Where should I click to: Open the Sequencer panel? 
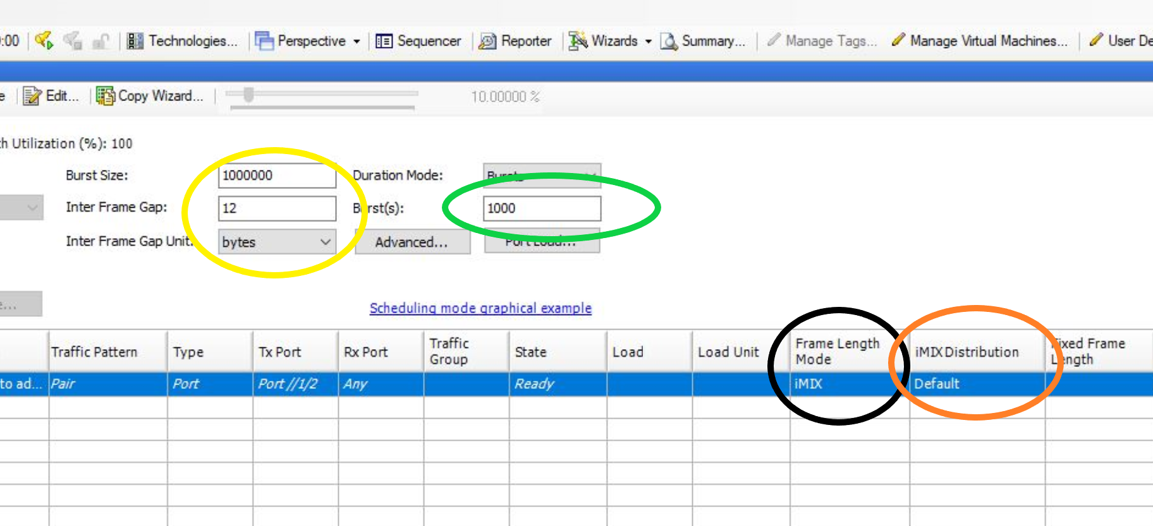click(418, 41)
